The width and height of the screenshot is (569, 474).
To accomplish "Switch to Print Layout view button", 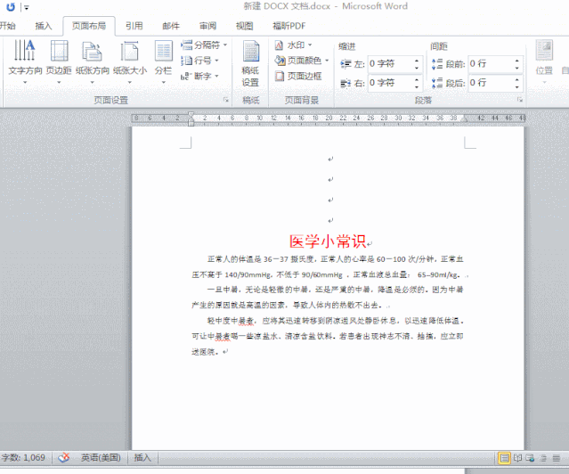I will coord(505,457).
